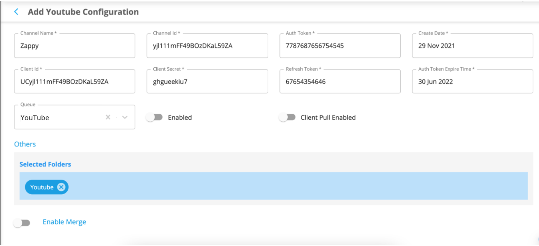Click the Refresh Token field
The width and height of the screenshot is (539, 246).
click(340, 81)
